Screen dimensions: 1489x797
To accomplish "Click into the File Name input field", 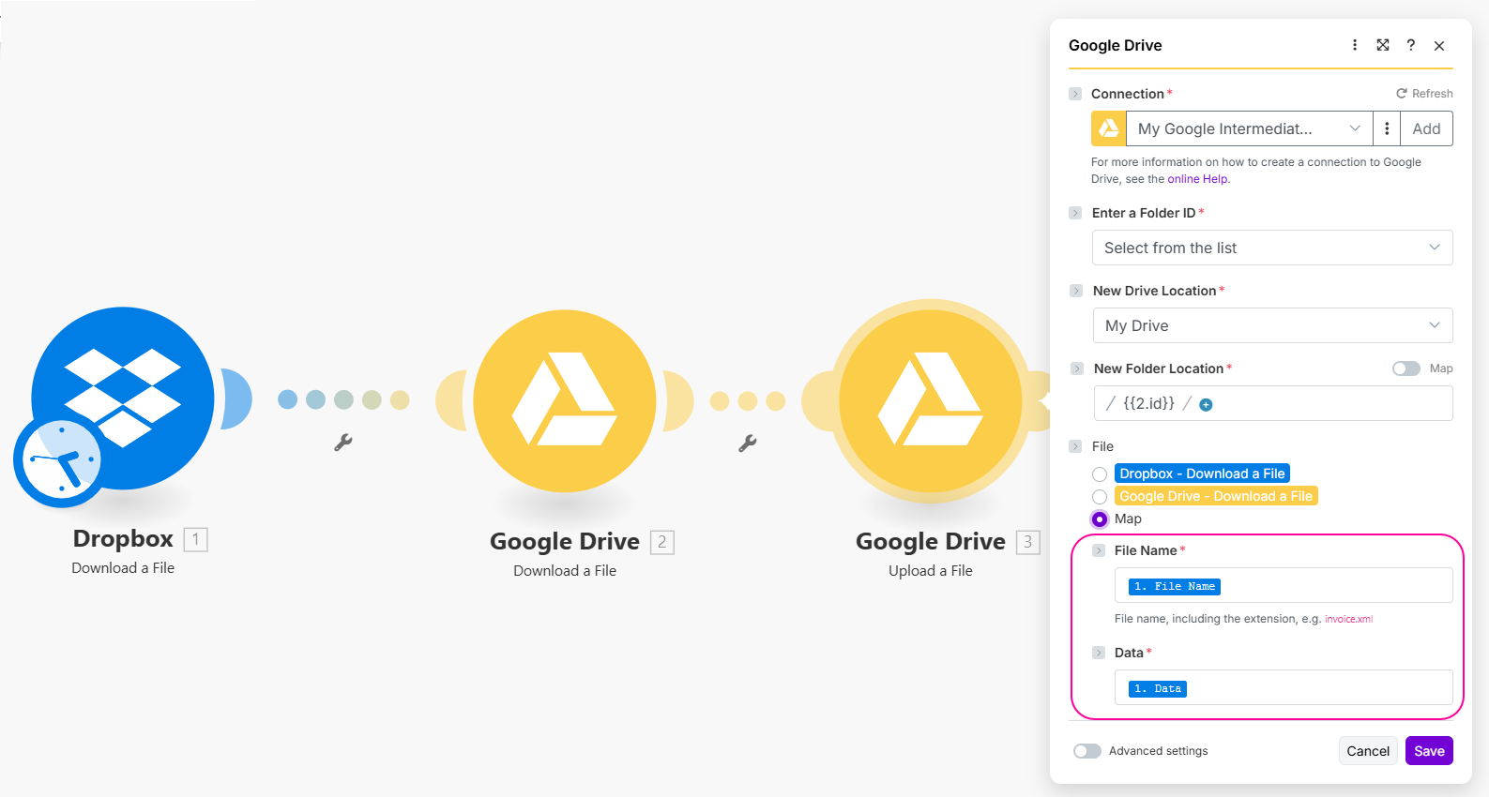I will click(1332, 586).
